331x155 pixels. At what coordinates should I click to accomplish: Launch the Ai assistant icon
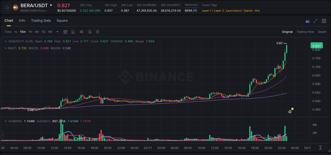[307, 21]
